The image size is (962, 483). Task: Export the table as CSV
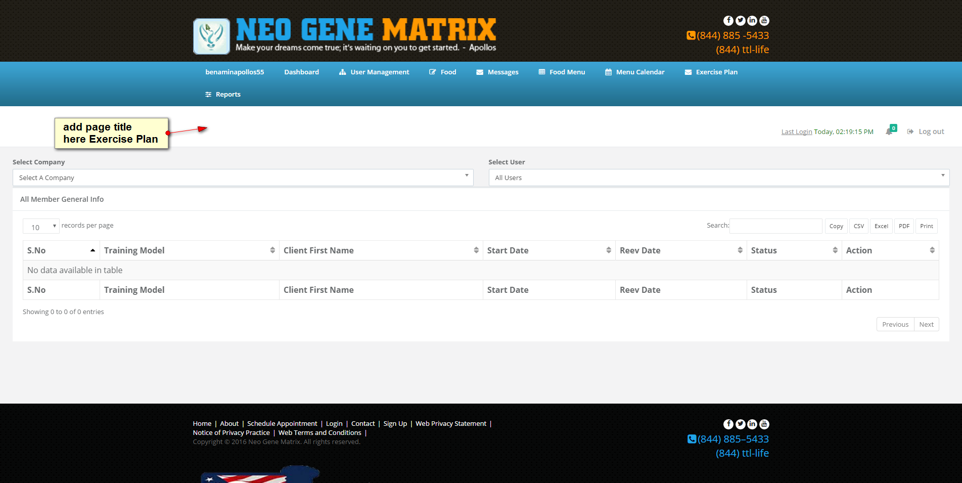pos(859,226)
